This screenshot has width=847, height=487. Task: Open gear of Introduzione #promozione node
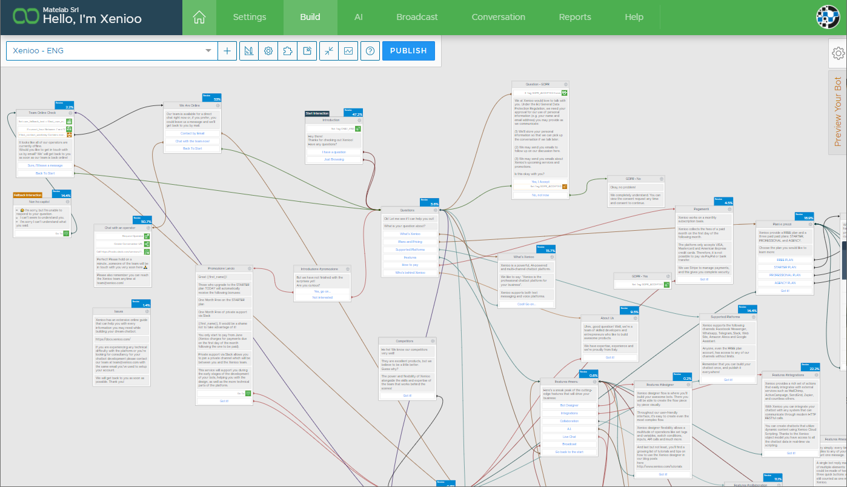(348, 268)
